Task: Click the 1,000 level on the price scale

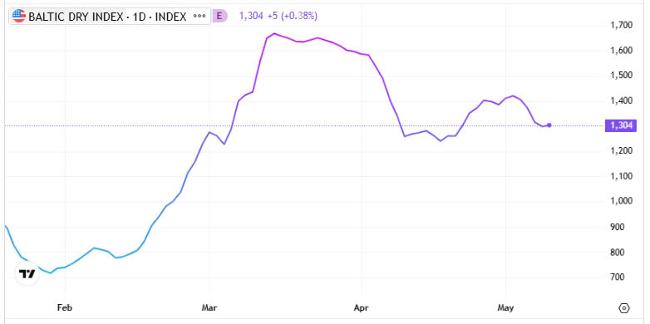Action: coord(621,201)
